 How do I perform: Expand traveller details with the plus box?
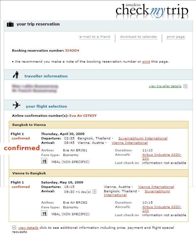(185, 86)
